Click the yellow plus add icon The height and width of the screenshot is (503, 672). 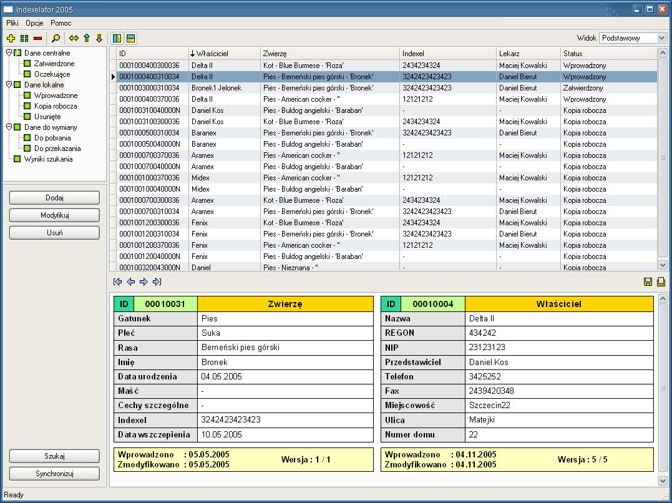tap(11, 38)
